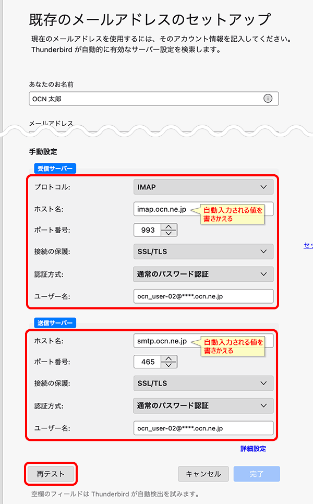The width and height of the screenshot is (313, 504).
Task: Click the info icon in name field
Action: pyautogui.click(x=268, y=99)
